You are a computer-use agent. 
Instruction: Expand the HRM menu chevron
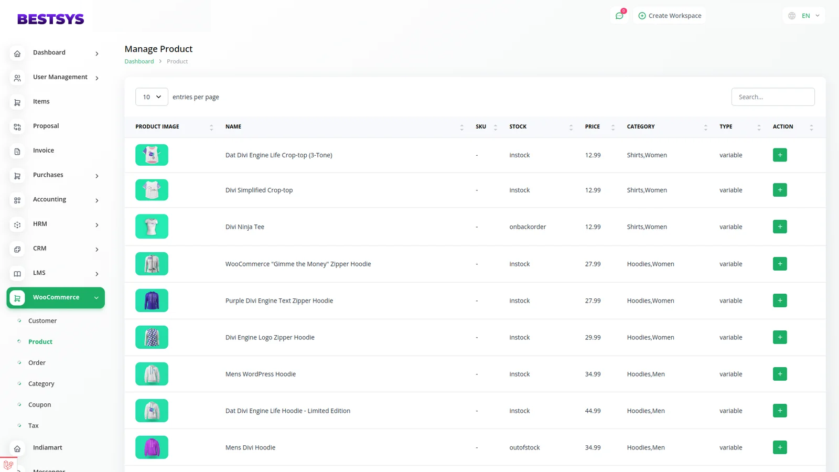tap(97, 225)
